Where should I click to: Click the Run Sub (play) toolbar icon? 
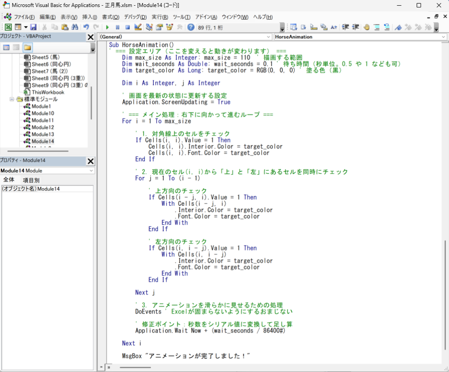tap(107, 27)
